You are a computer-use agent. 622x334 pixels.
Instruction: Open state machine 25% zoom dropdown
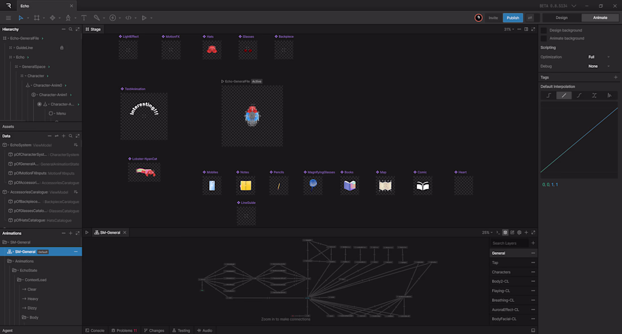[x=487, y=232]
